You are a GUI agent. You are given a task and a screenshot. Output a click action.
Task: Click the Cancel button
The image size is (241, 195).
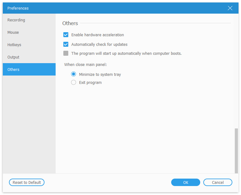point(218,183)
